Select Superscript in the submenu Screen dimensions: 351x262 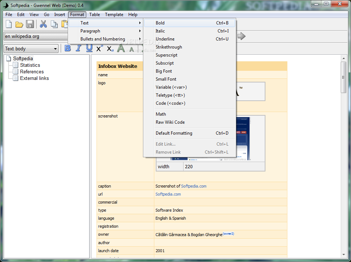pyautogui.click(x=190, y=55)
